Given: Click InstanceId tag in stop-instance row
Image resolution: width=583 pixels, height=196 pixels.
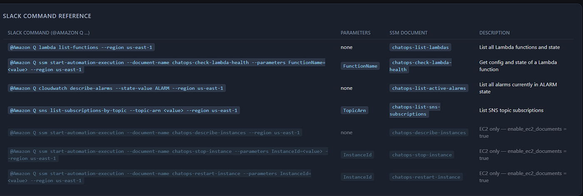Looking at the screenshot, I should coord(357,155).
